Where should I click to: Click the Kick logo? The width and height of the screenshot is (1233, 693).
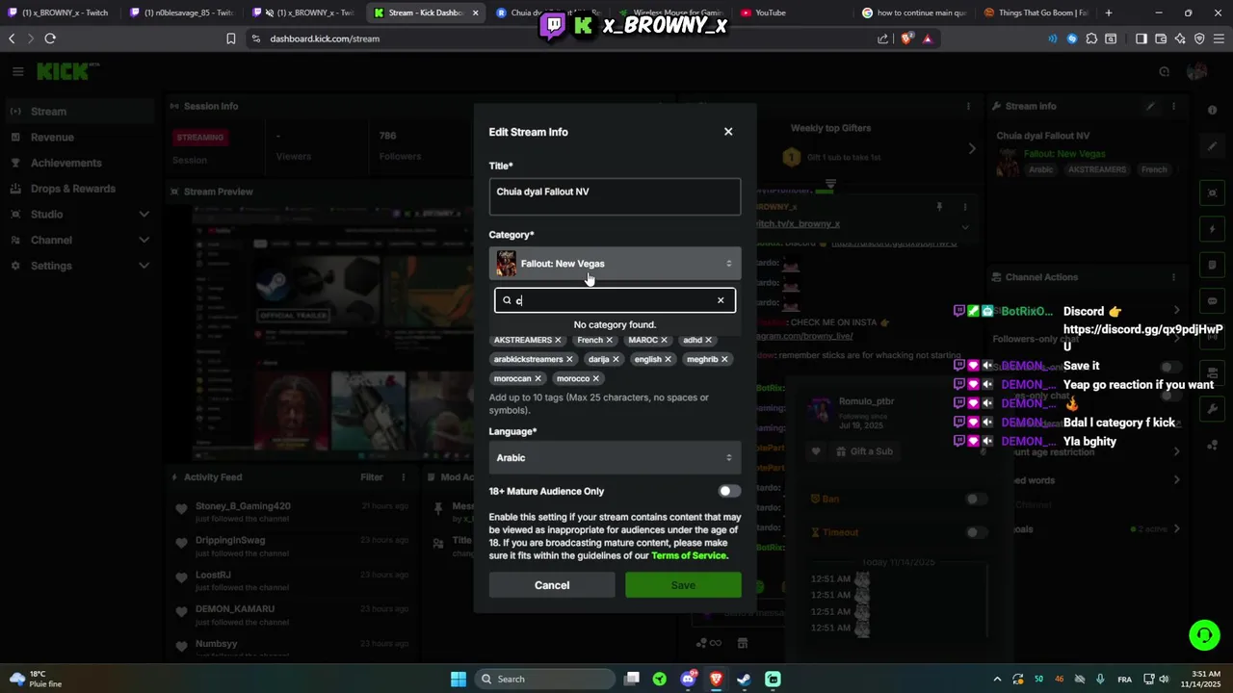[66, 71]
